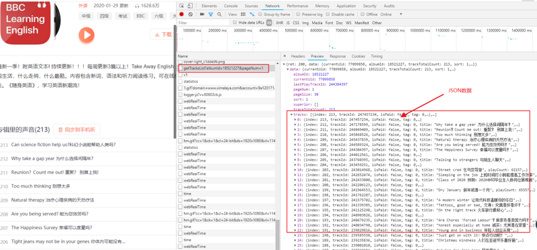Clear the network log
The width and height of the screenshot is (537, 250).
(x=191, y=14)
